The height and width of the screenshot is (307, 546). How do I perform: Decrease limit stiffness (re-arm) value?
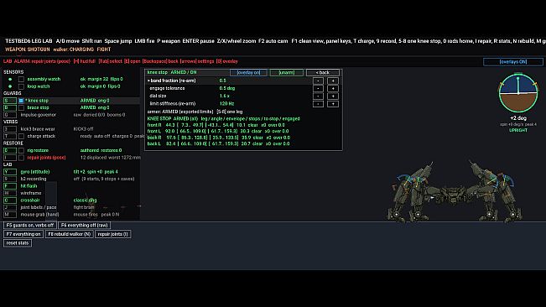point(318,104)
